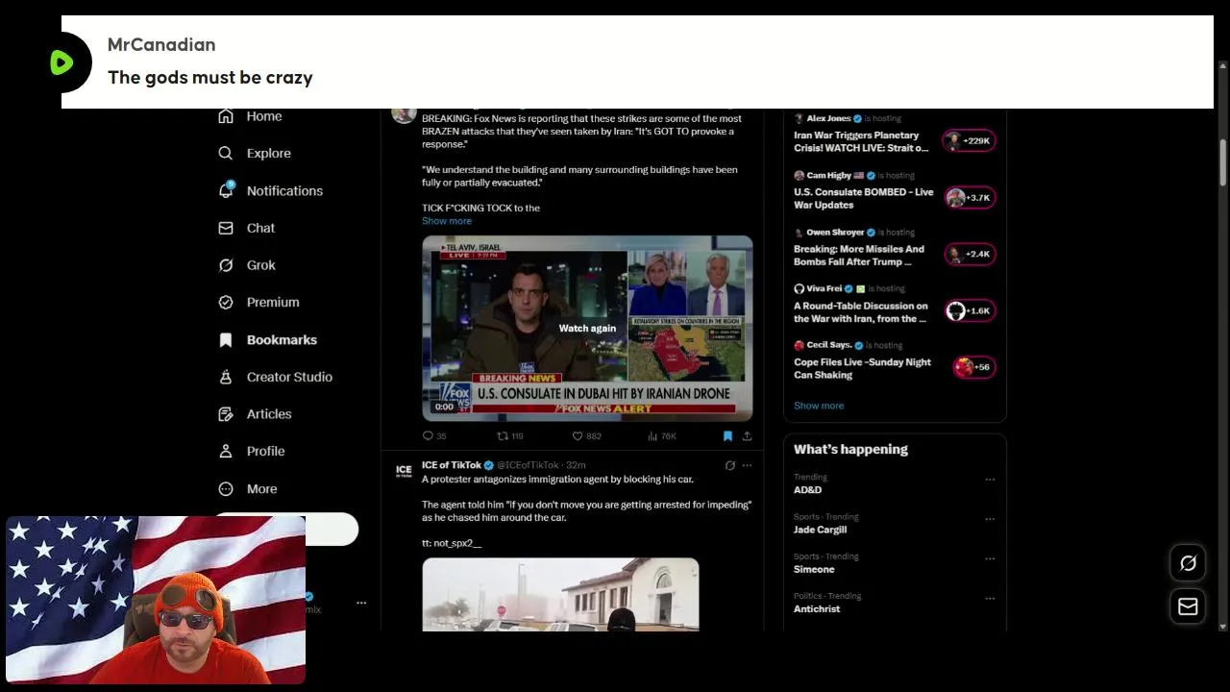
Task: Open +56 listeners badge
Action: (x=973, y=366)
